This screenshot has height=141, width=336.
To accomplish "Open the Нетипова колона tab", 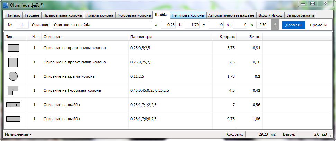I will pyautogui.click(x=188, y=16).
